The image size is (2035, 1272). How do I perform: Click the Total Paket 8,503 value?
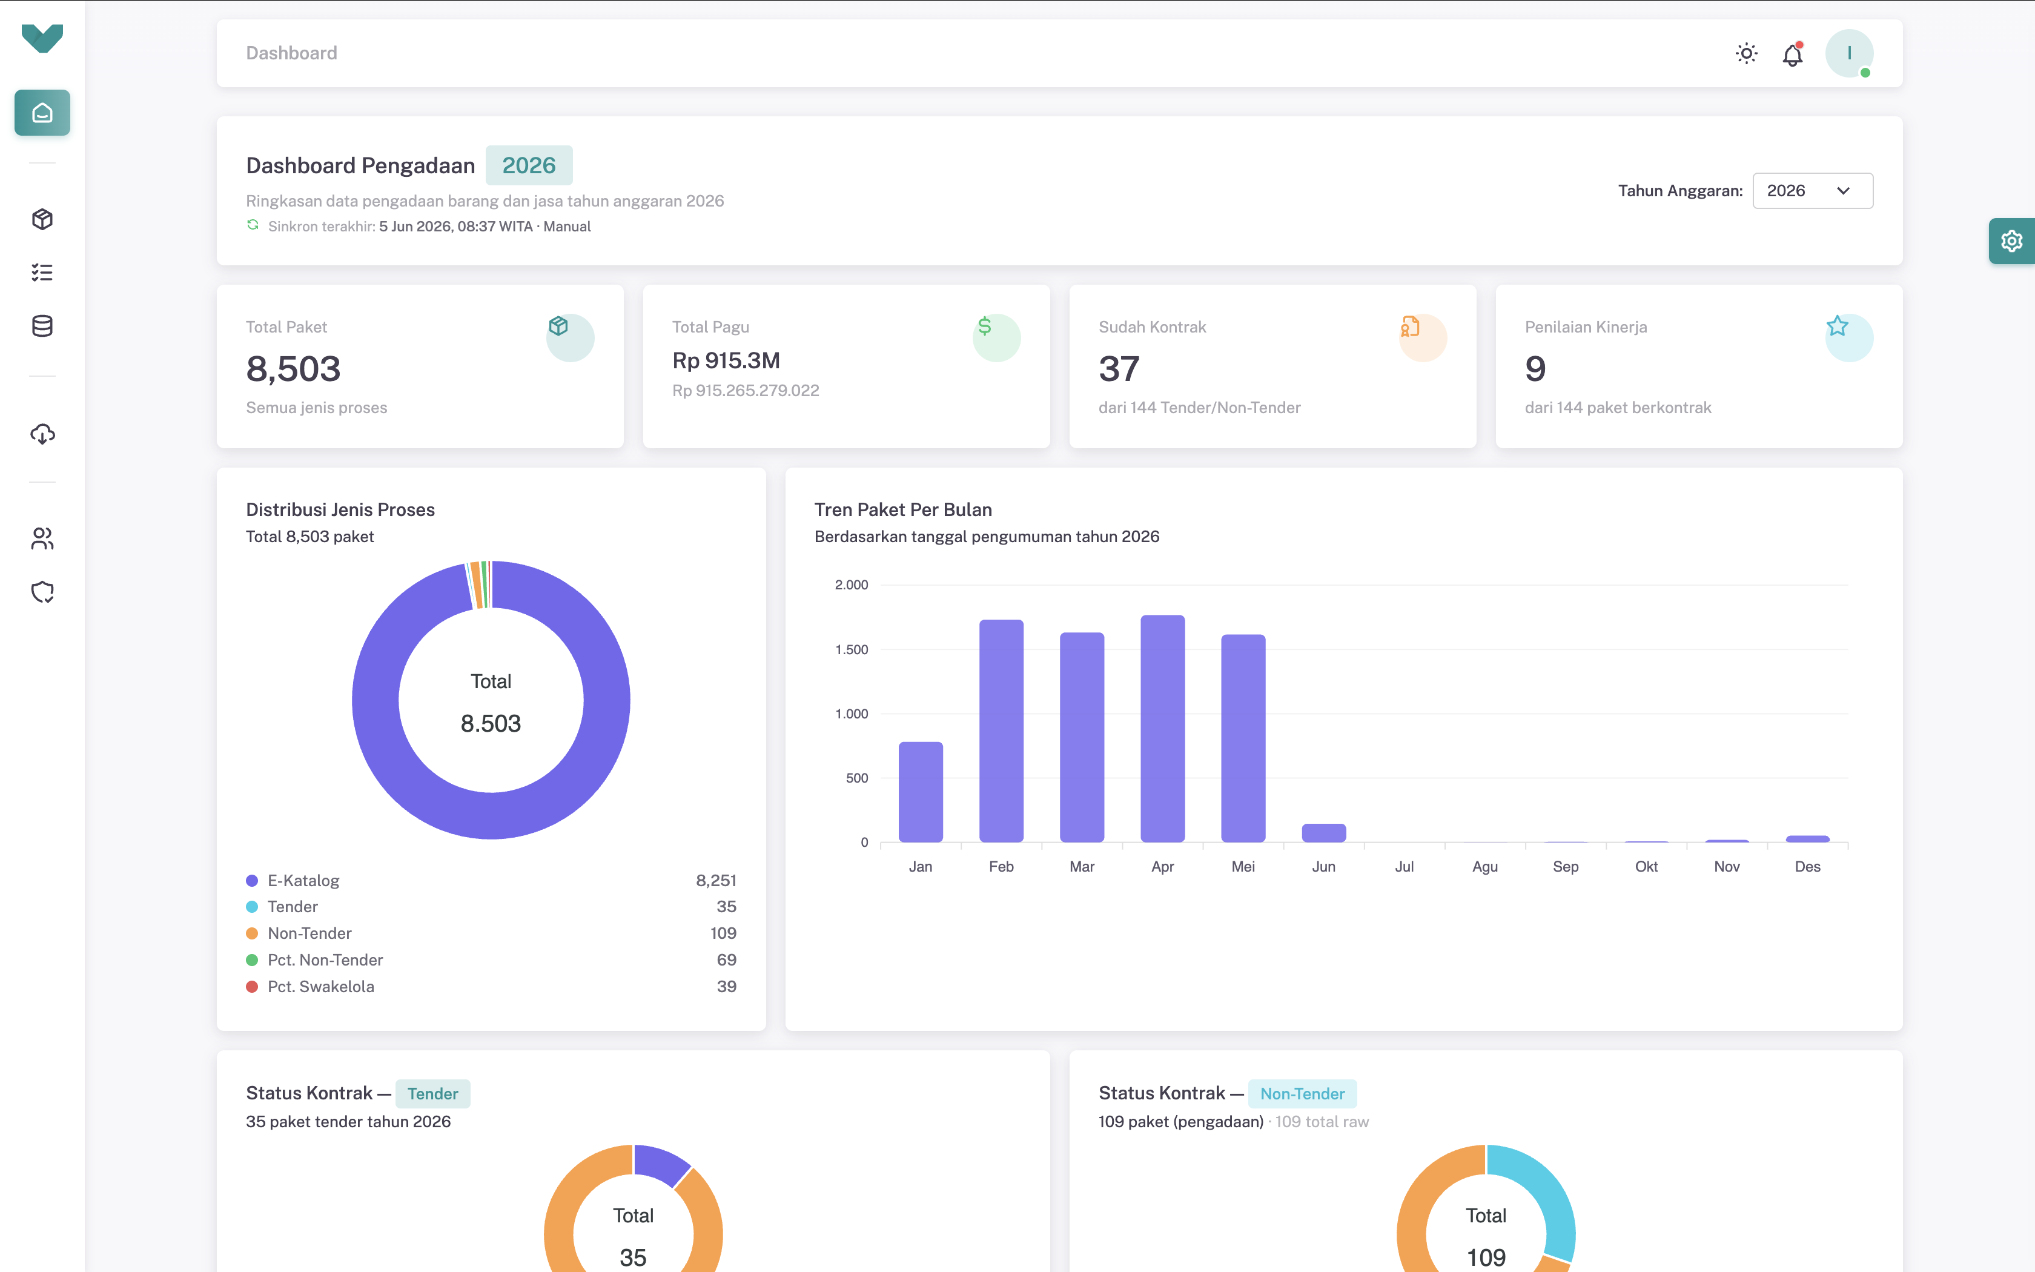point(294,368)
